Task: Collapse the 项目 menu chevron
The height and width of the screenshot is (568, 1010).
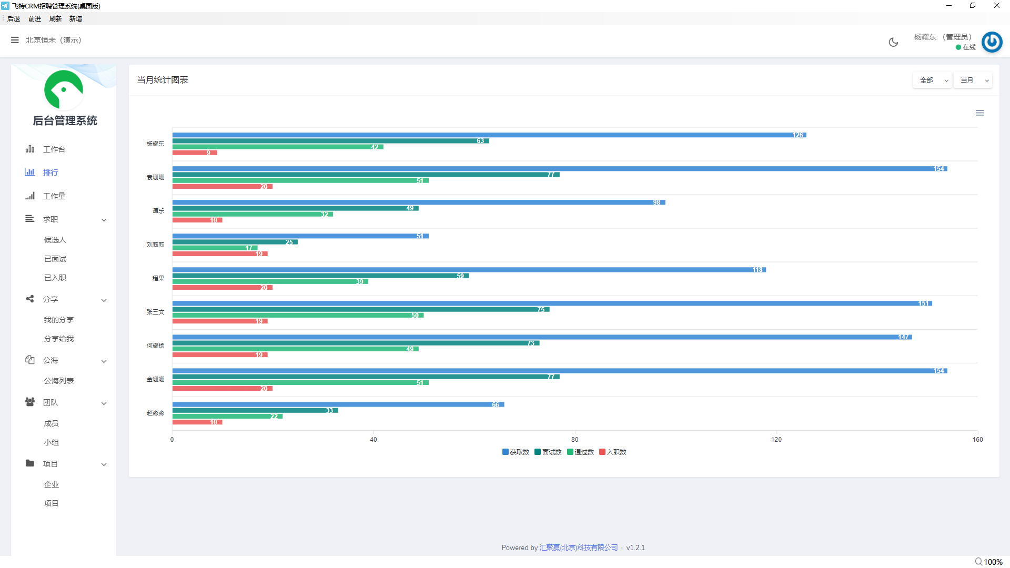Action: tap(104, 464)
